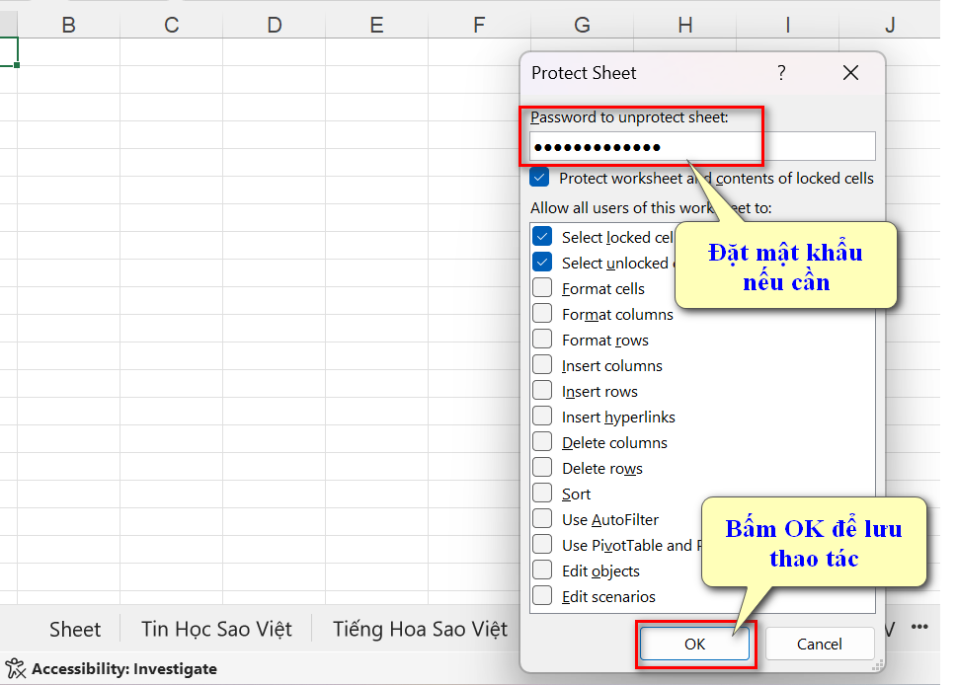The image size is (957, 685).
Task: Tick the Sort permission checkbox
Action: [542, 494]
